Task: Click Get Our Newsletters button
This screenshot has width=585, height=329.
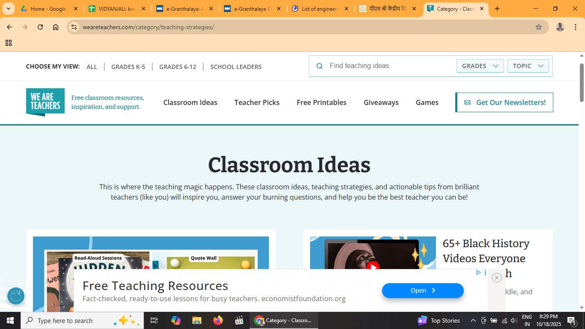Action: (504, 102)
